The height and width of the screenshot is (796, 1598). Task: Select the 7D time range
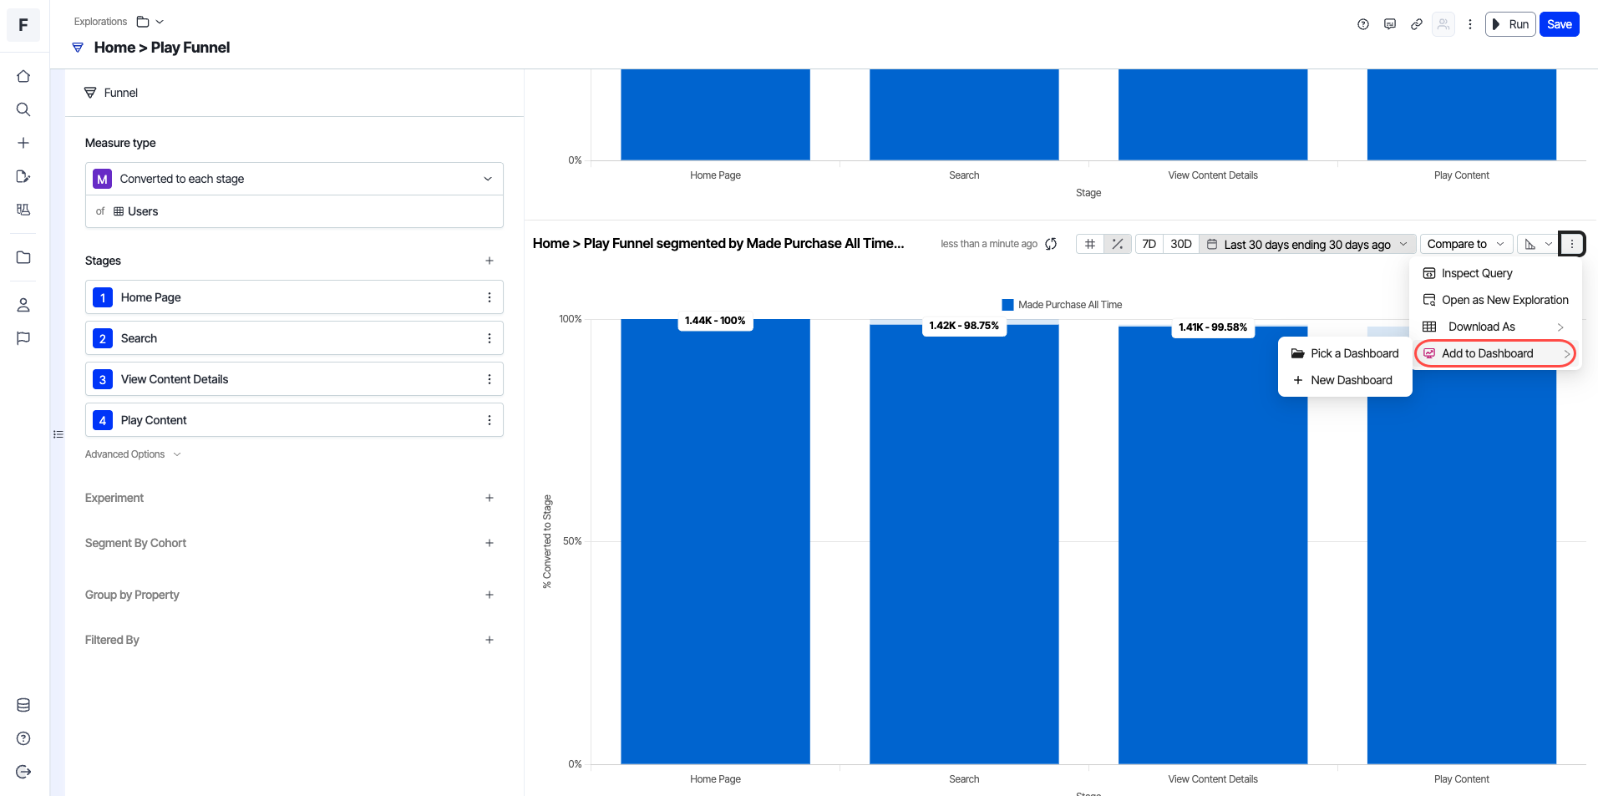[1149, 244]
